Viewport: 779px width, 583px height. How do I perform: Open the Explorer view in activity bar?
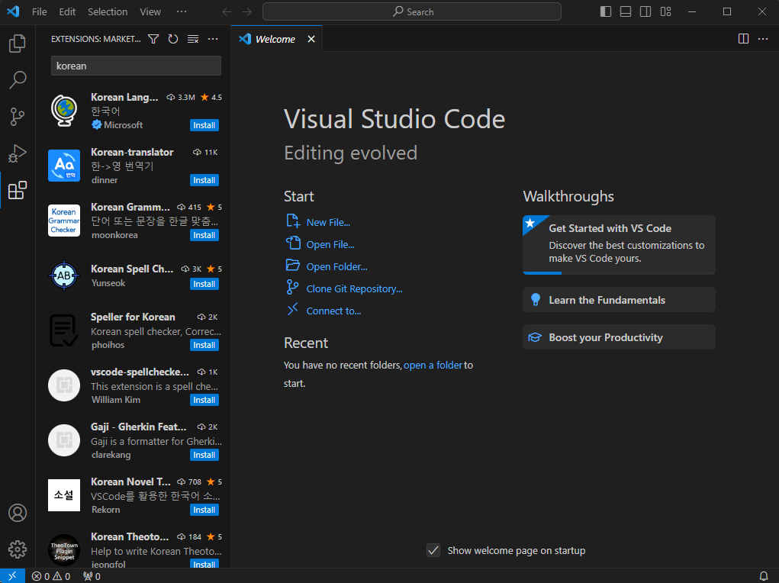(x=18, y=43)
